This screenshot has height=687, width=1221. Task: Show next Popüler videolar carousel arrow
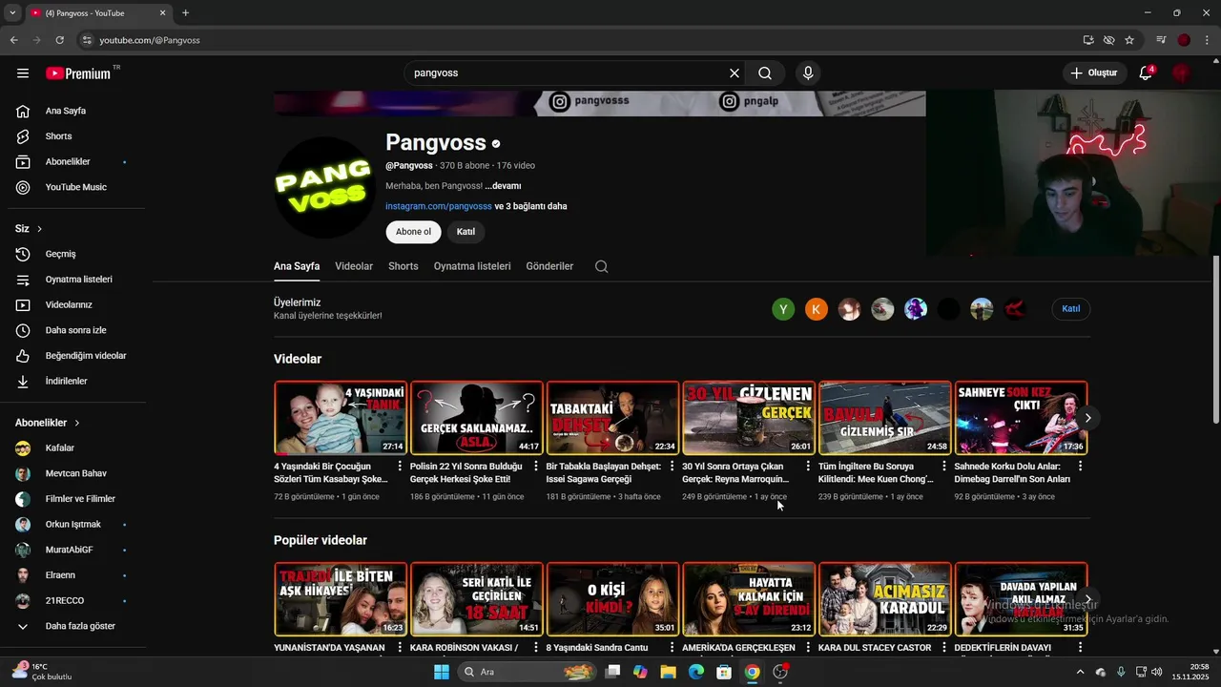[1087, 599]
